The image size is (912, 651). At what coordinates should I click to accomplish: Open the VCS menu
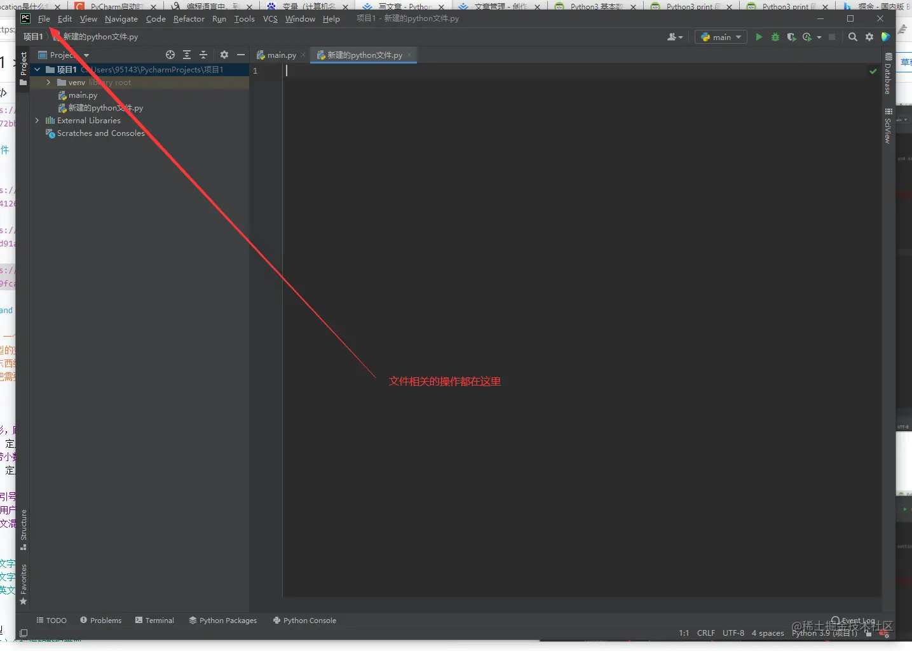270,19
